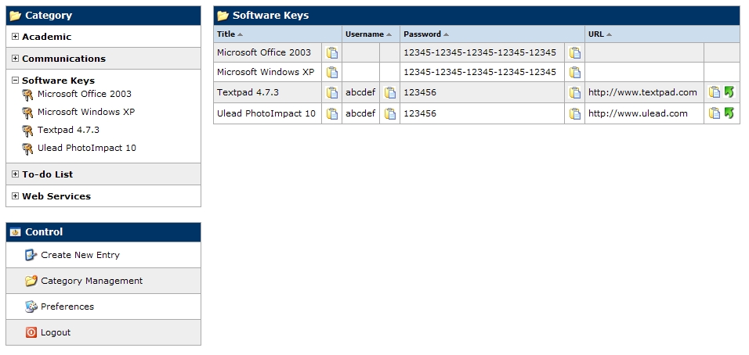Click the keys icon beside Ulead PhotoImpact 10

click(27, 149)
